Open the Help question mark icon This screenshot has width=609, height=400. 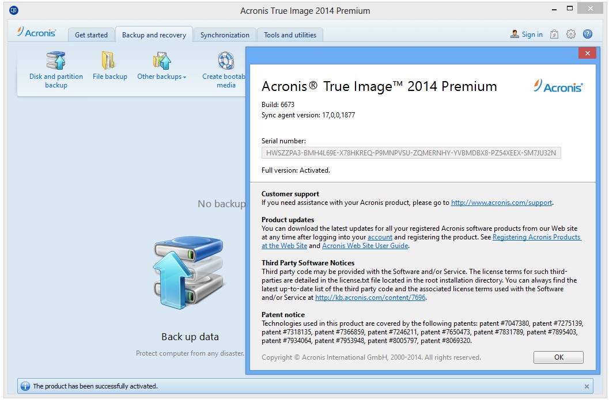click(x=588, y=34)
